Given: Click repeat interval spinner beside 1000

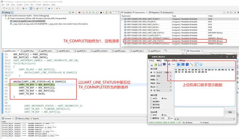Looking at the screenshot, I should (x=169, y=118).
